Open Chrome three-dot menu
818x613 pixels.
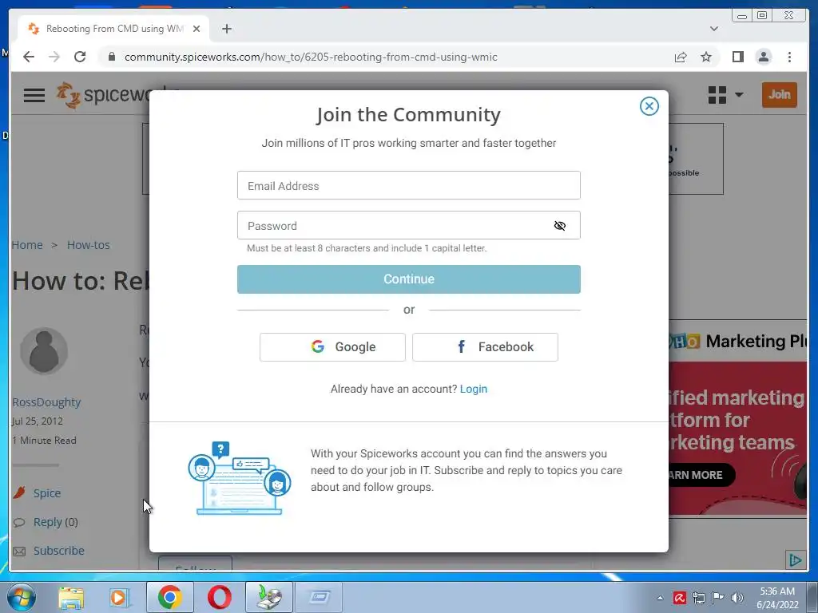coord(789,57)
